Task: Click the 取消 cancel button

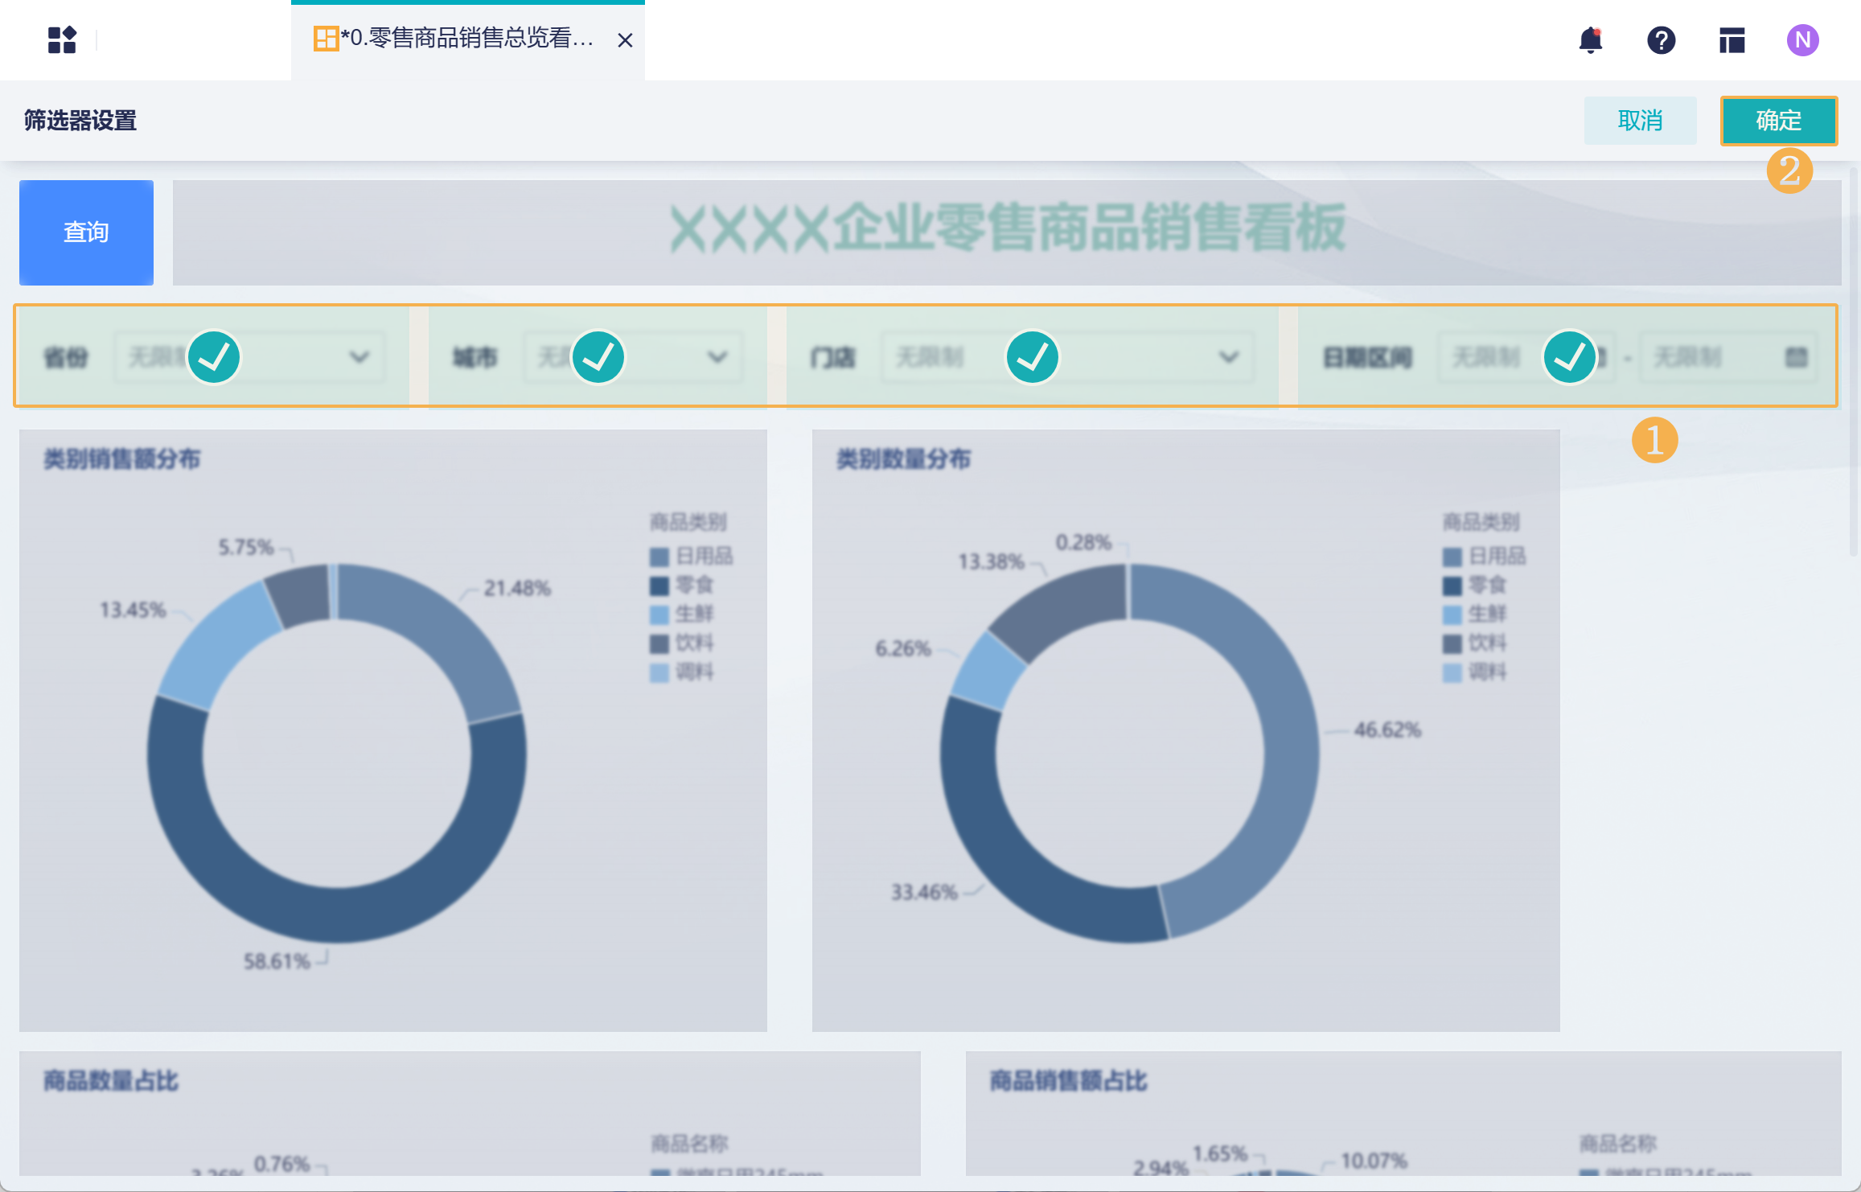Action: [1640, 121]
